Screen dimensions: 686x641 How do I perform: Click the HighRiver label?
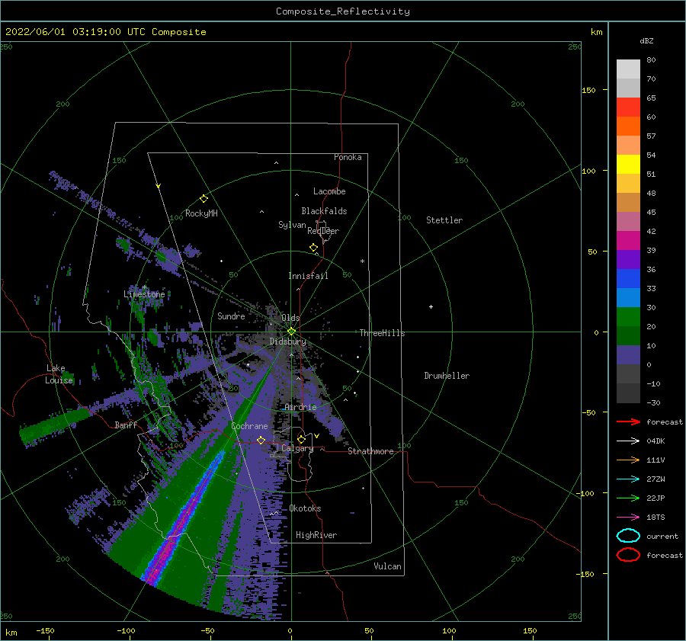[x=316, y=535]
